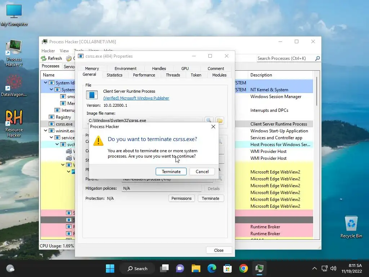Click the Windows Session Manager description
This screenshot has height=277, width=369.
click(276, 97)
